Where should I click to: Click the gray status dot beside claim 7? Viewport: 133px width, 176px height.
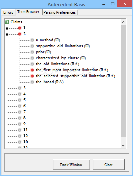click(20, 112)
